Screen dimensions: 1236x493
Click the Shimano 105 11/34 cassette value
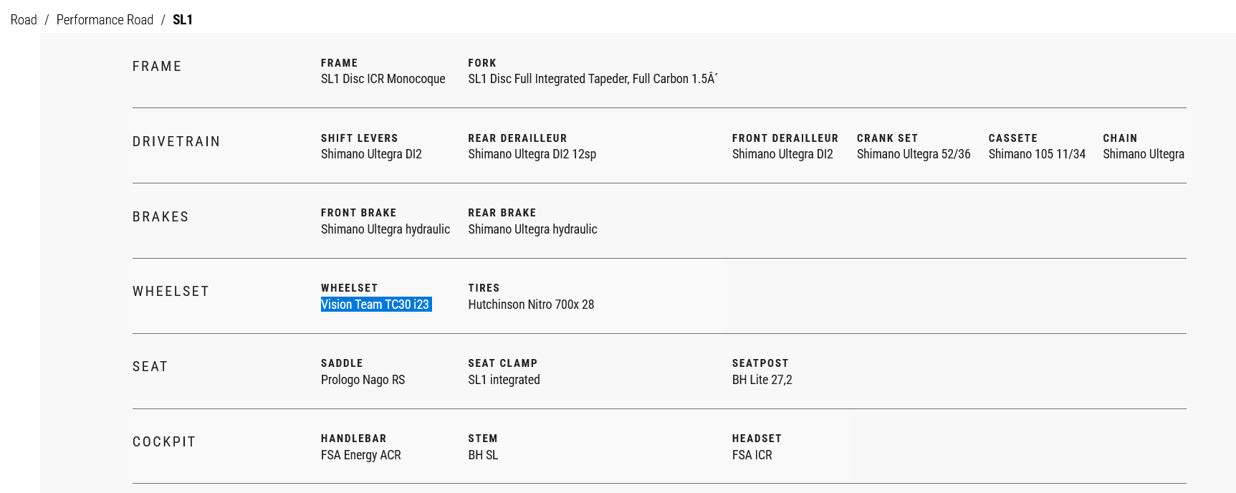coord(1037,154)
